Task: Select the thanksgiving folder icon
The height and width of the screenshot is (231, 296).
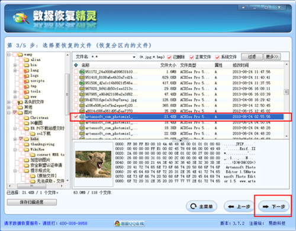Action: 27,144
